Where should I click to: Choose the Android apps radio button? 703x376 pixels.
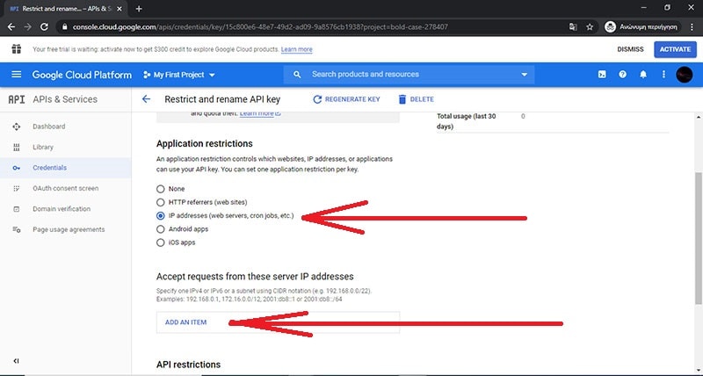(160, 228)
